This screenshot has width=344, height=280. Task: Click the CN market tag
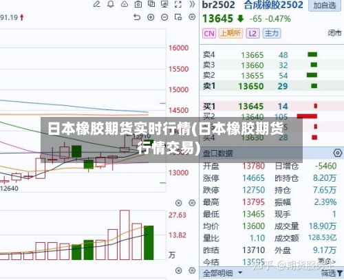(209, 34)
